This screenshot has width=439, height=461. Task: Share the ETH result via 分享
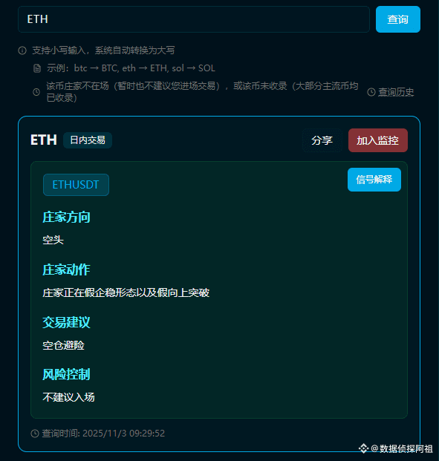[x=322, y=140]
